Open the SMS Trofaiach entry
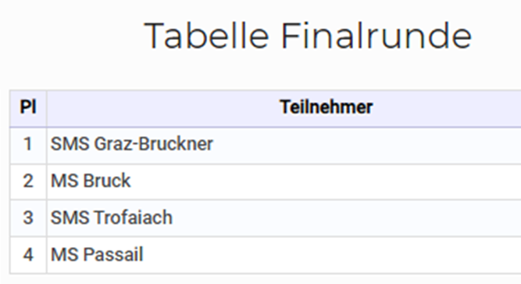This screenshot has width=521, height=284. [112, 217]
